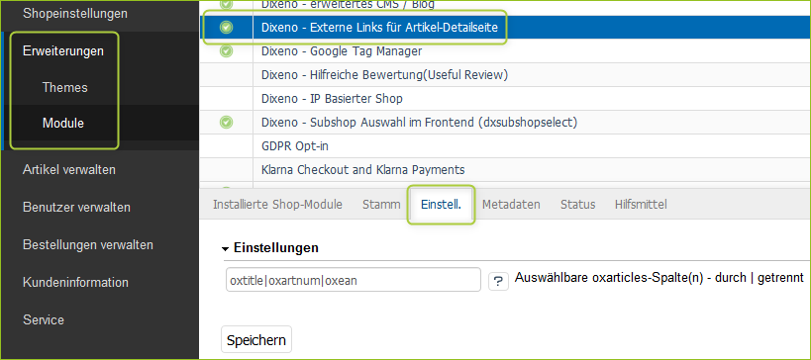Select Dixeno - IP Basierter Shop row

tap(505, 99)
